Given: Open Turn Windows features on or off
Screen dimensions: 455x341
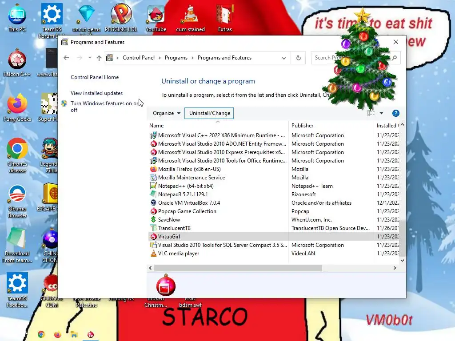Looking at the screenshot, I should point(105,107).
